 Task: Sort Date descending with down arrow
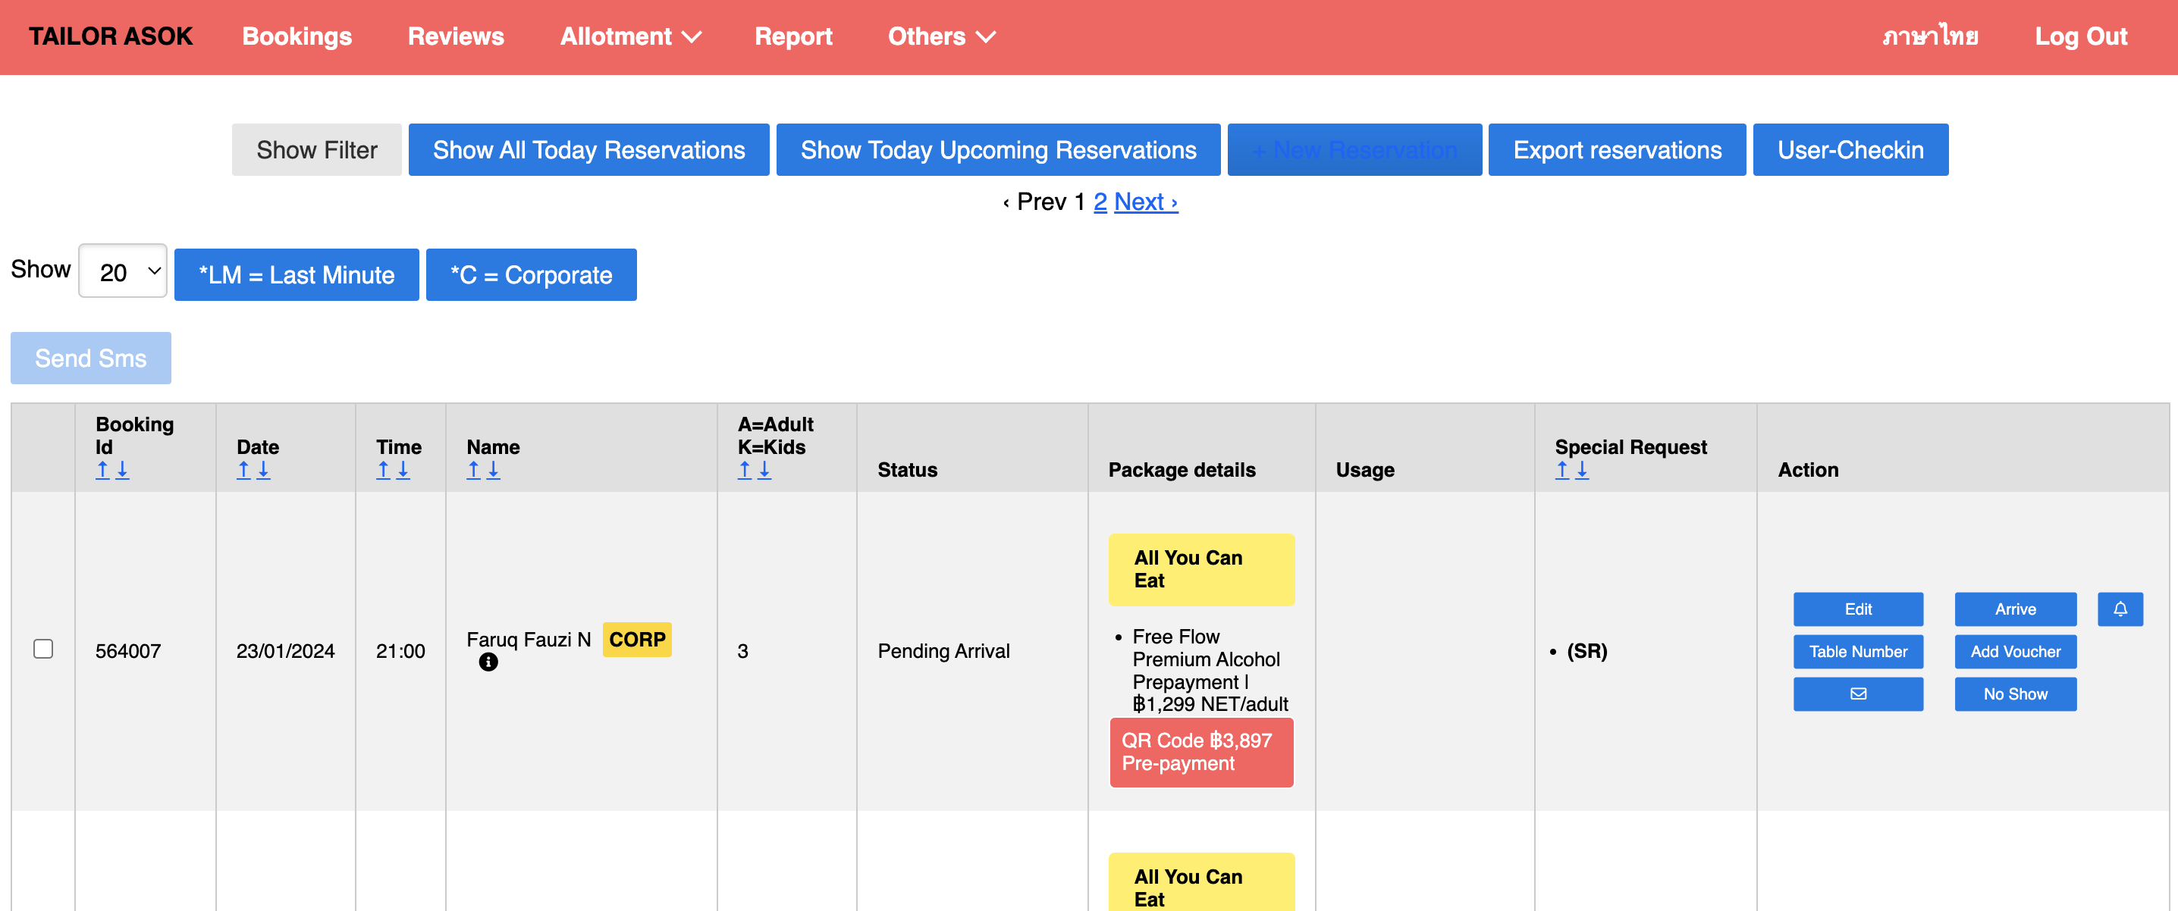[x=264, y=470]
